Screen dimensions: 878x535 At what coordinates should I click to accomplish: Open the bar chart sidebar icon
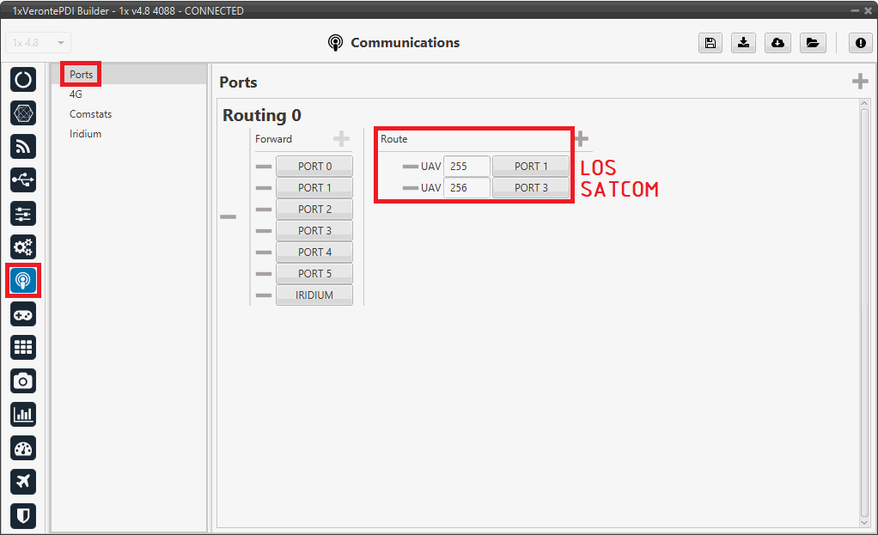pyautogui.click(x=23, y=415)
